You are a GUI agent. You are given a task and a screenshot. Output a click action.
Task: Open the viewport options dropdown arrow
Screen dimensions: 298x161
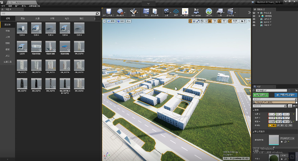pos(104,21)
